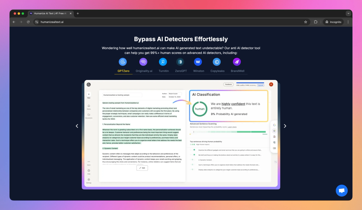Screen dimensions: 362x210
Task: Click the Incognito profile button
Action: pos(333,22)
